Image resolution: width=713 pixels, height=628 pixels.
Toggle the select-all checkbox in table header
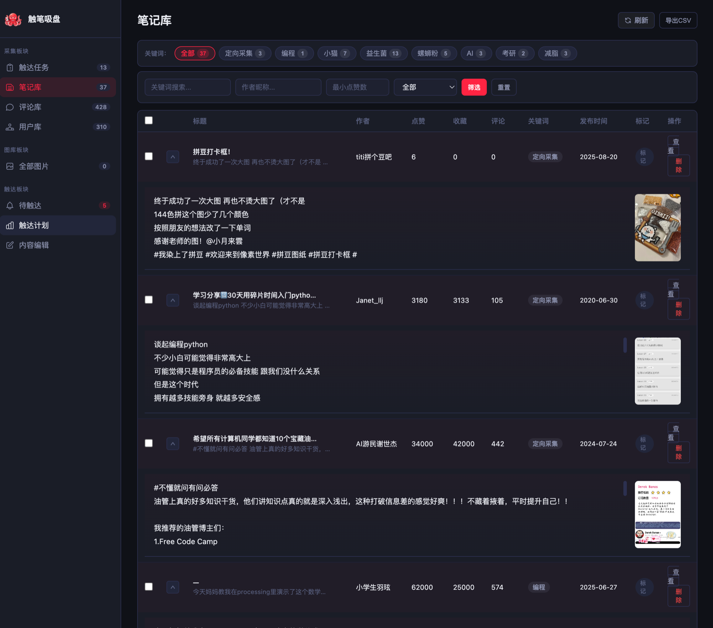pyautogui.click(x=149, y=121)
